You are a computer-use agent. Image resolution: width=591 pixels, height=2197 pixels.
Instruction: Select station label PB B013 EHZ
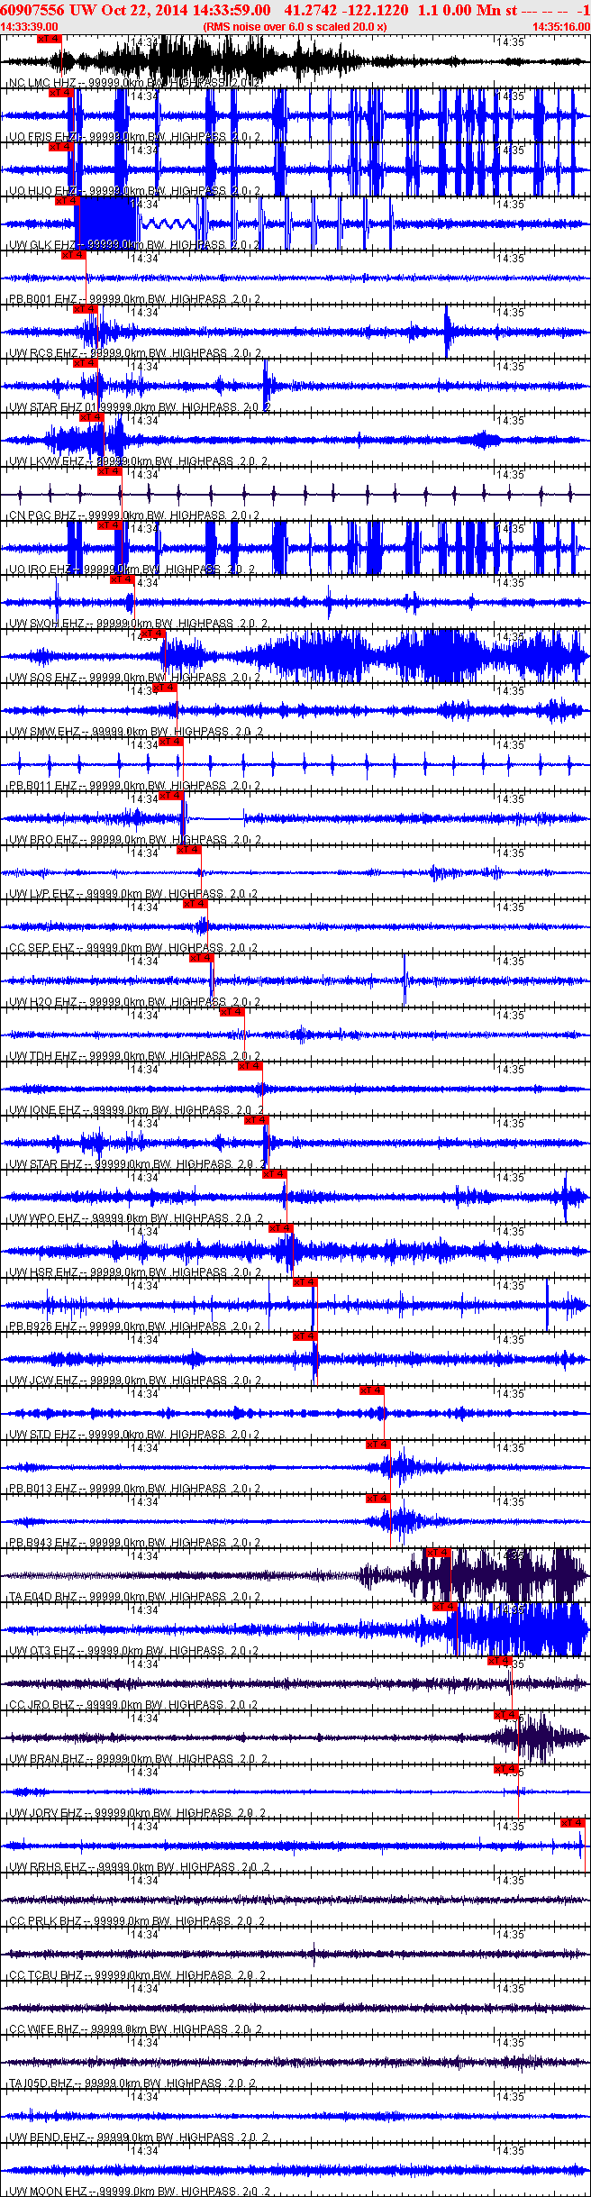pyautogui.click(x=42, y=1489)
